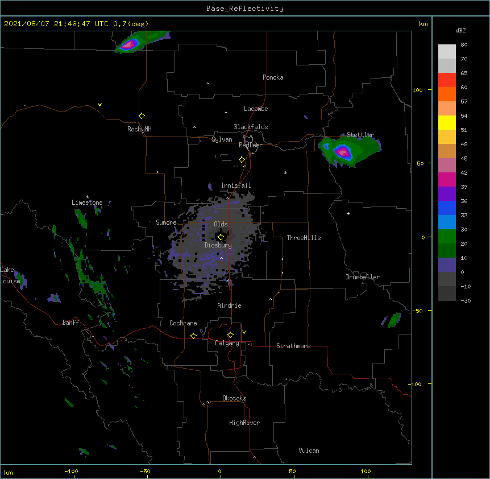Click the dBZ legend heading
The height and width of the screenshot is (479, 490).
460,30
